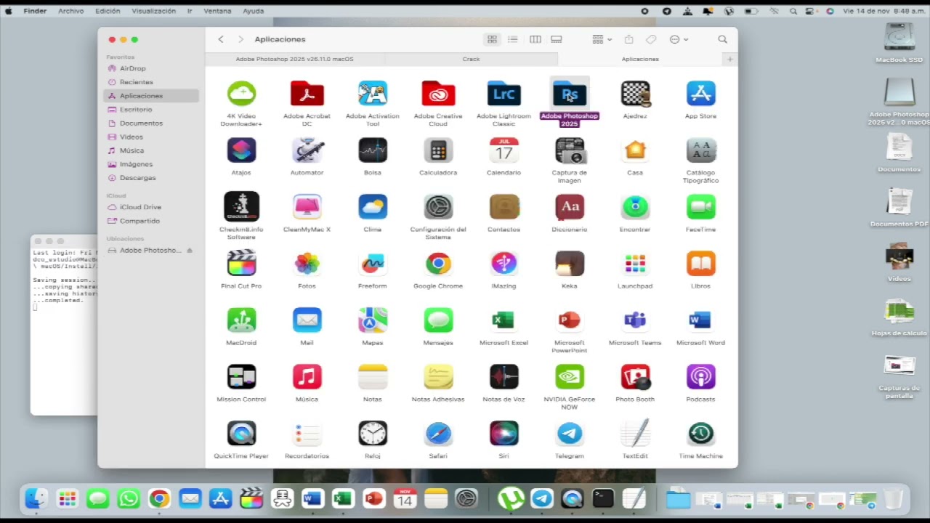Open iCloud Drive in the sidebar
Image resolution: width=930 pixels, height=523 pixels.
(x=151, y=207)
